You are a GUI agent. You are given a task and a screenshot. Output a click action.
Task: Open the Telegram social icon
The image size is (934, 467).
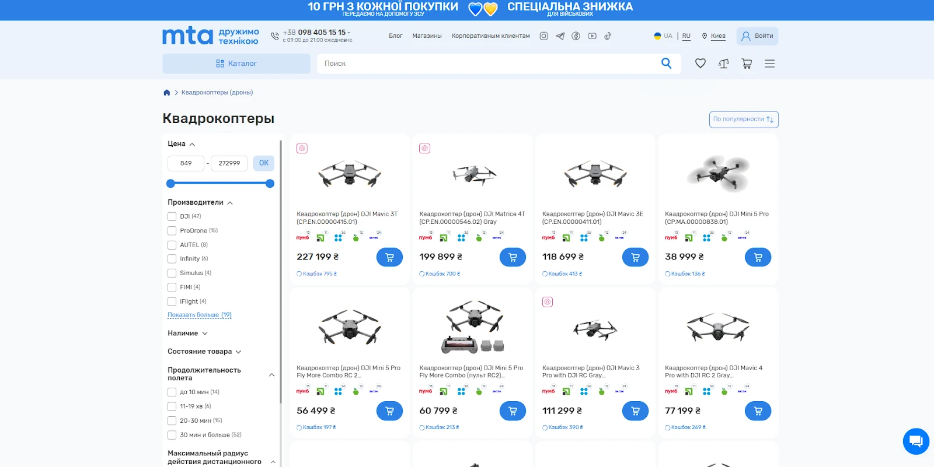[560, 36]
